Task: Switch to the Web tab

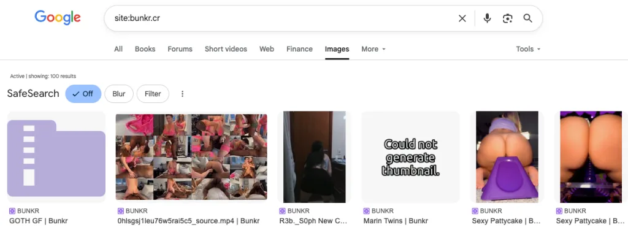Action: (267, 49)
